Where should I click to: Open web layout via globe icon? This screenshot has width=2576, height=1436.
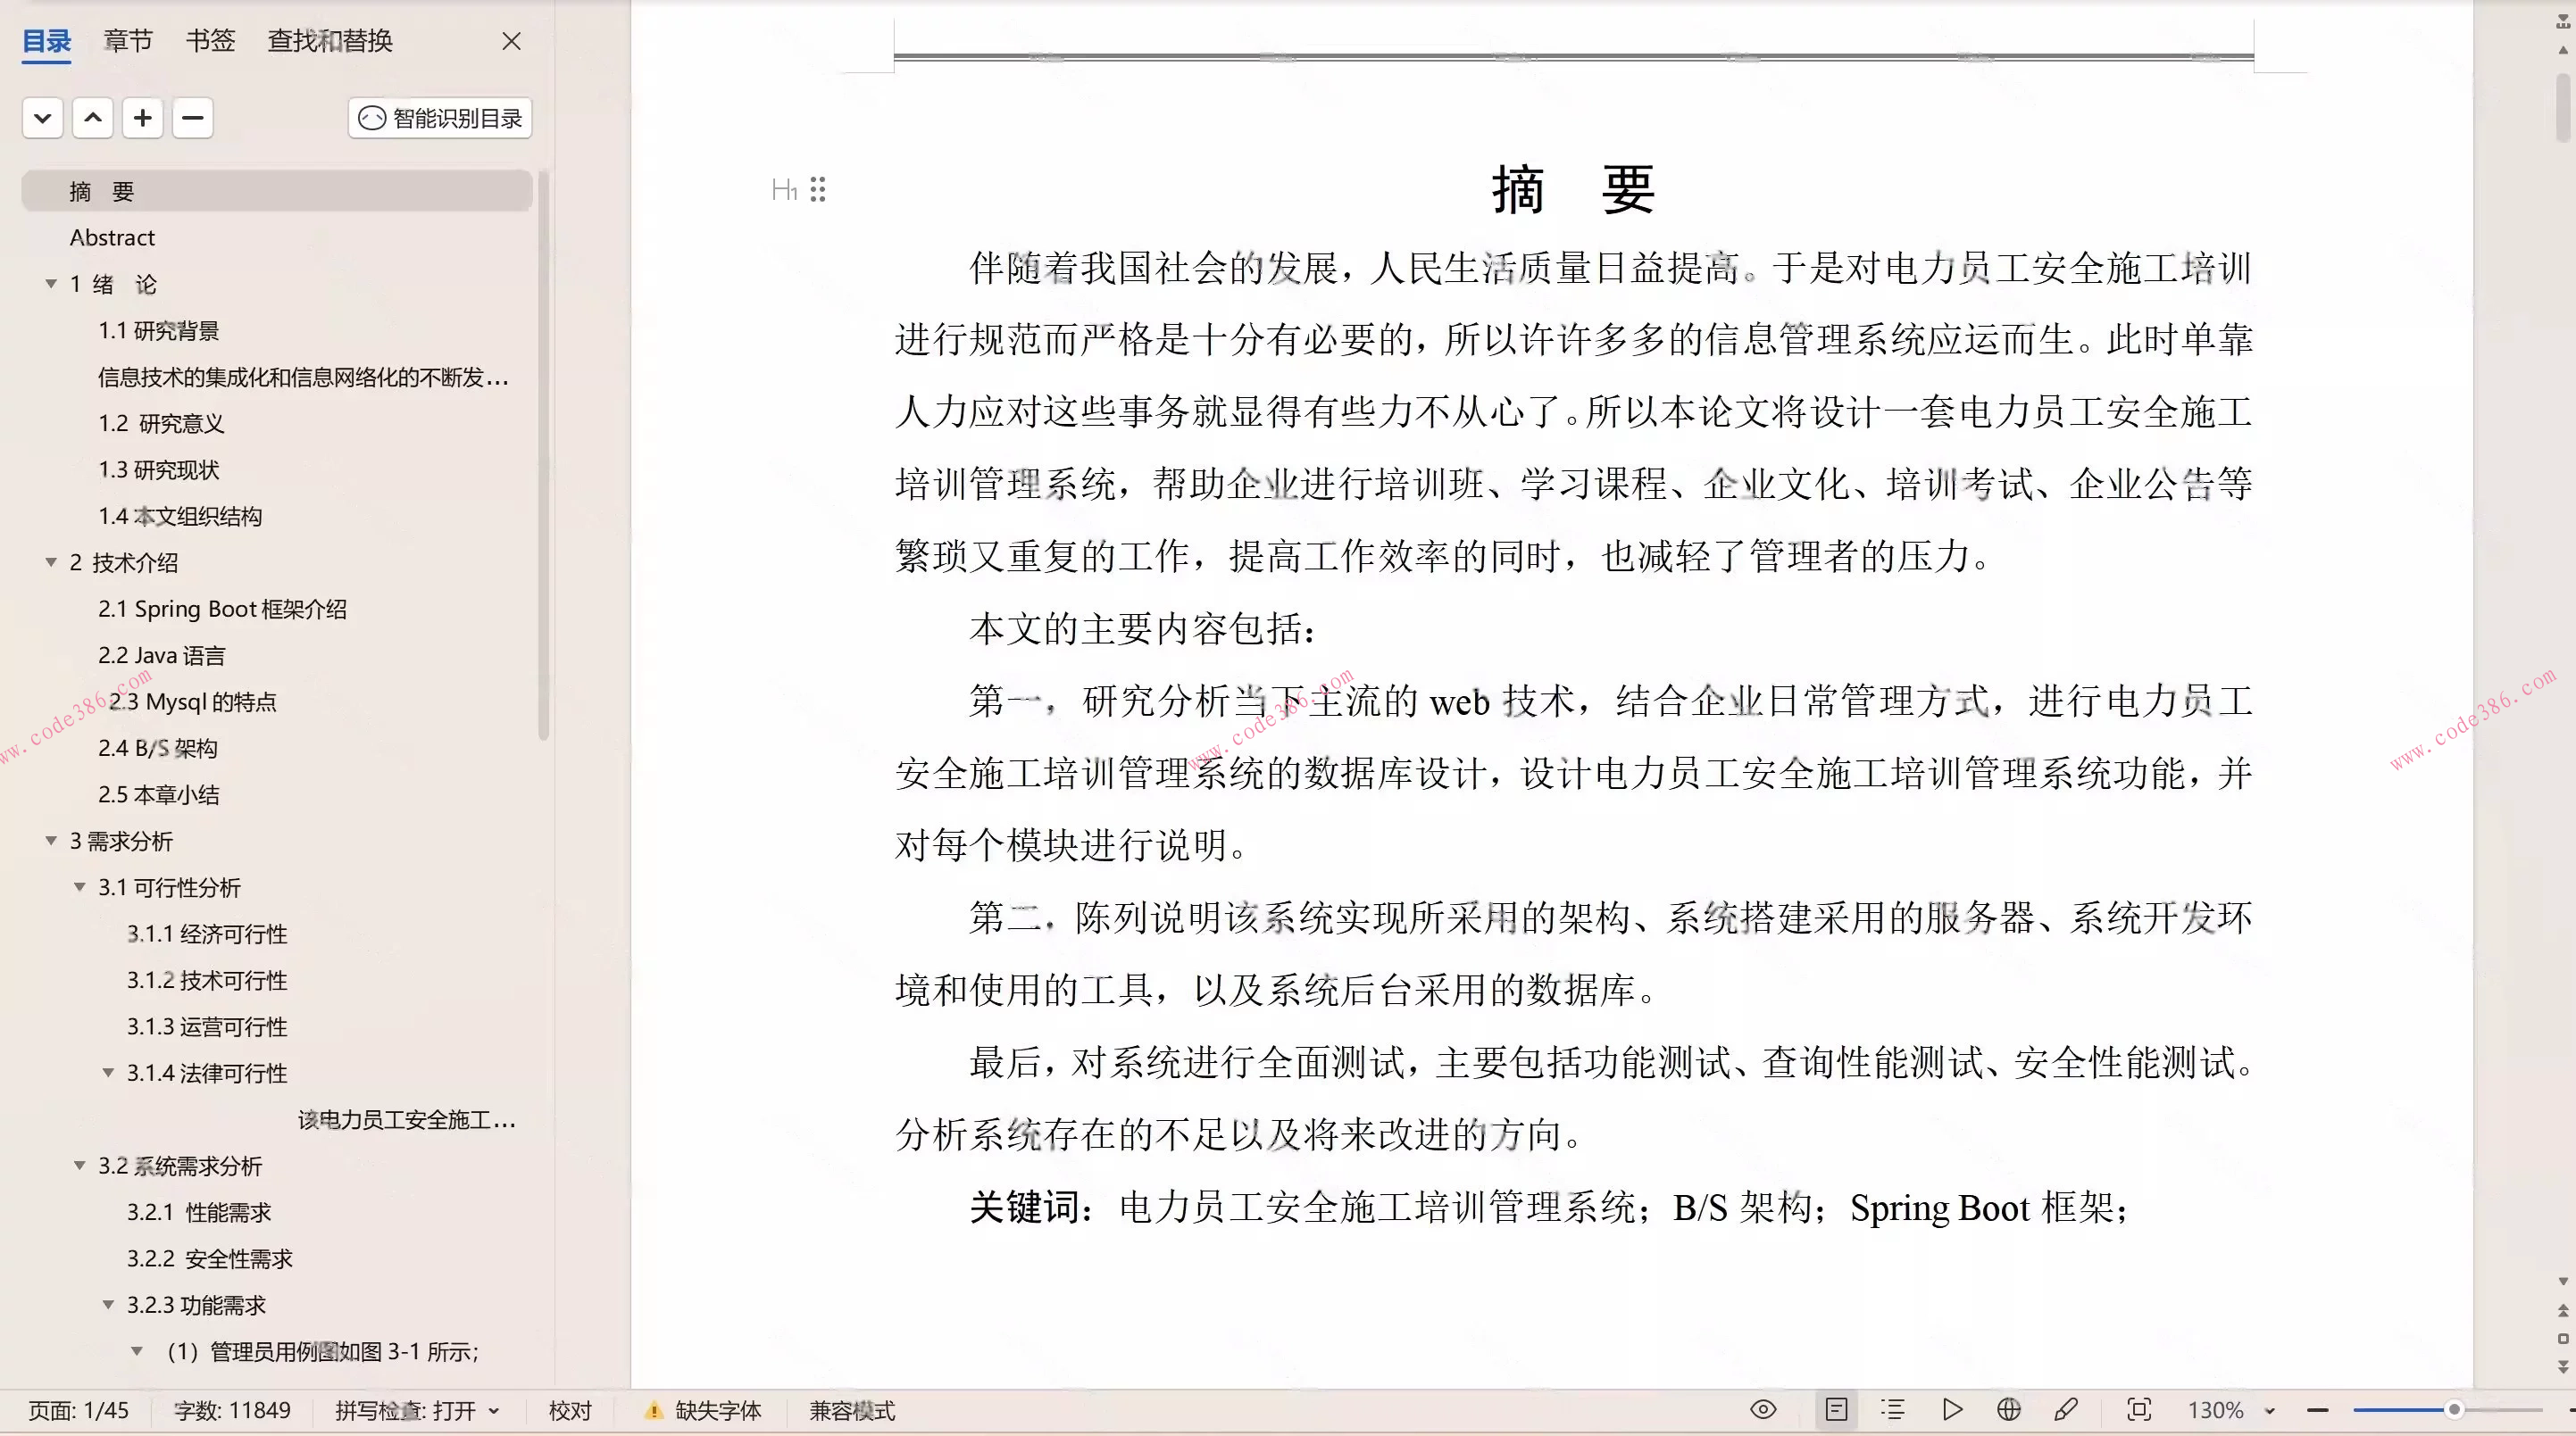[x=2010, y=1409]
